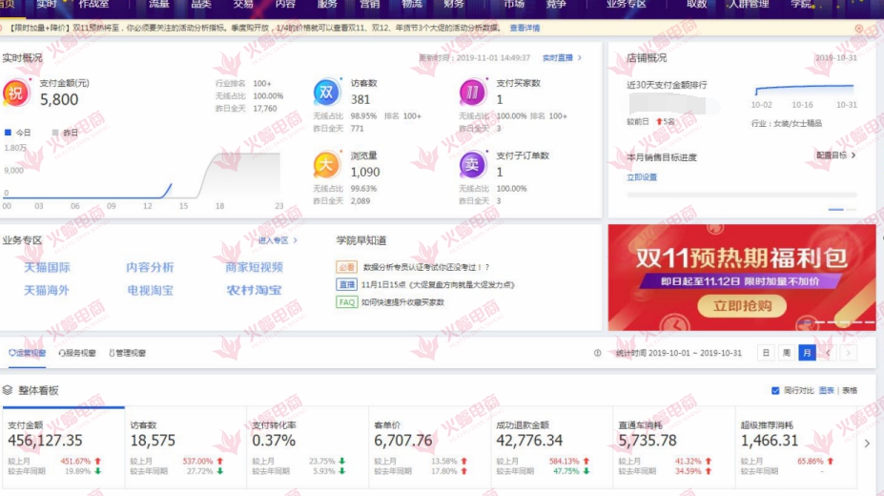Open 内容分析 business zone
Image resolution: width=884 pixels, height=496 pixels.
point(150,267)
